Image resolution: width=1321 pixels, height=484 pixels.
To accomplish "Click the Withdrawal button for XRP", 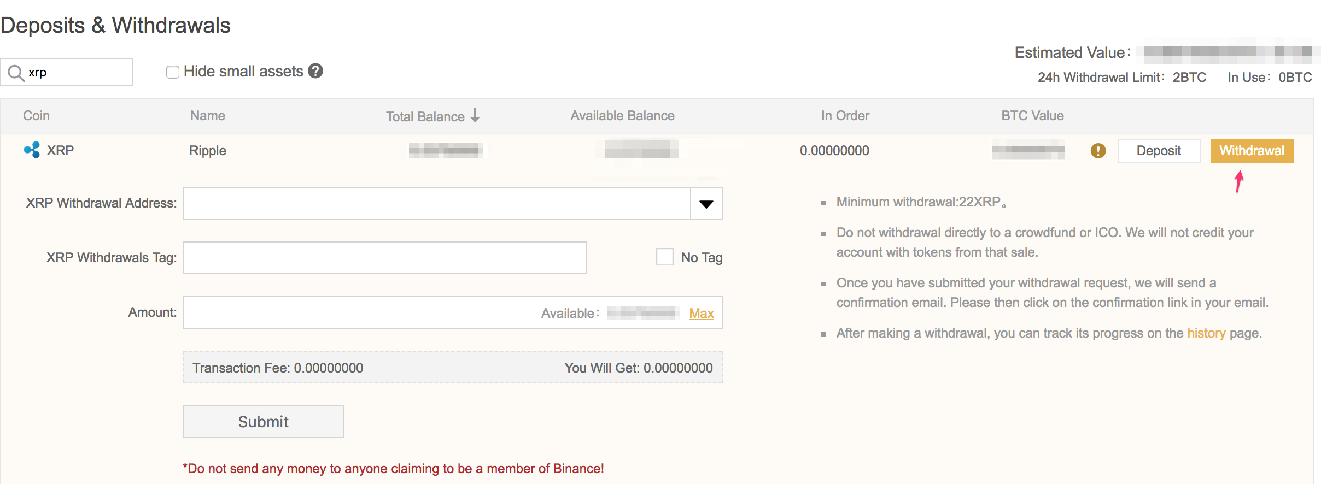I will tap(1252, 151).
